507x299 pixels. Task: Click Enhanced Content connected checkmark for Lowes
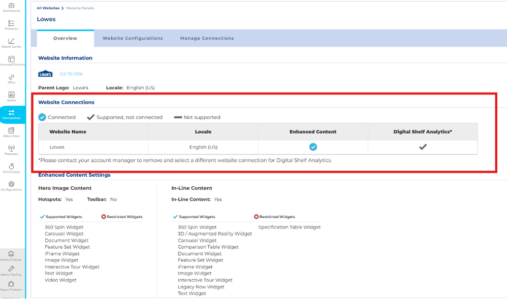313,147
